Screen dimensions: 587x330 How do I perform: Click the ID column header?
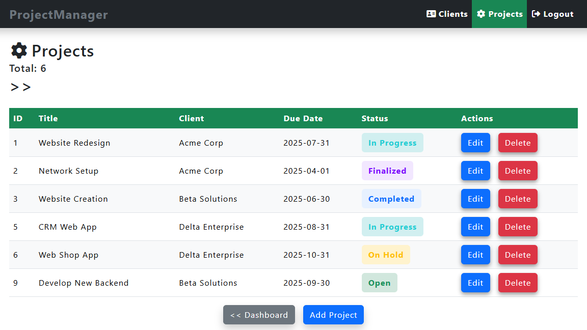point(18,118)
